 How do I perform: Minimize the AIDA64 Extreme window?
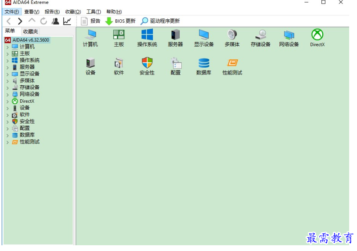pyautogui.click(x=307, y=2)
